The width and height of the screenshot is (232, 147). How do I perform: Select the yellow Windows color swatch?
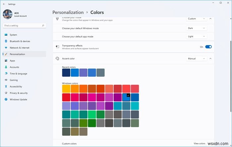pyautogui.click(x=66, y=89)
